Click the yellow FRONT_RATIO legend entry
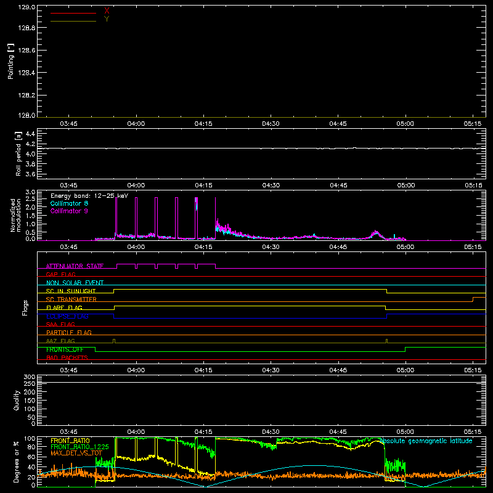Screen dimensions: 493x493 point(70,441)
